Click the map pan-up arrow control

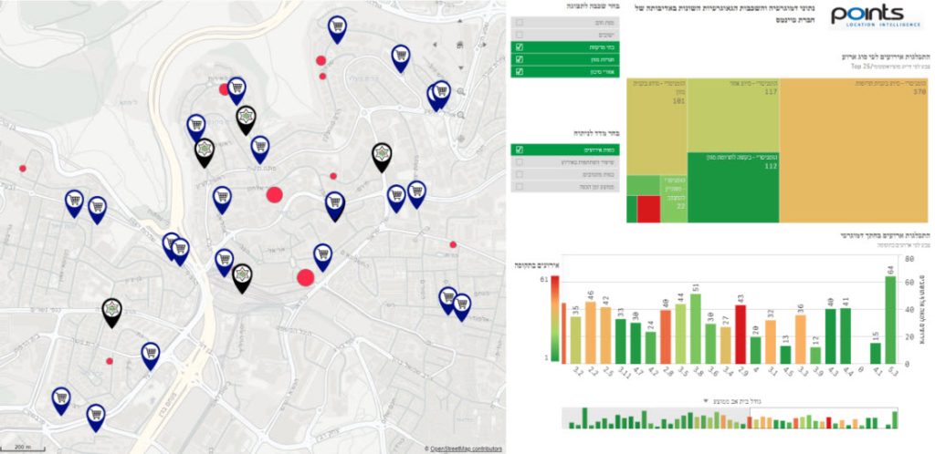tap(460, 21)
